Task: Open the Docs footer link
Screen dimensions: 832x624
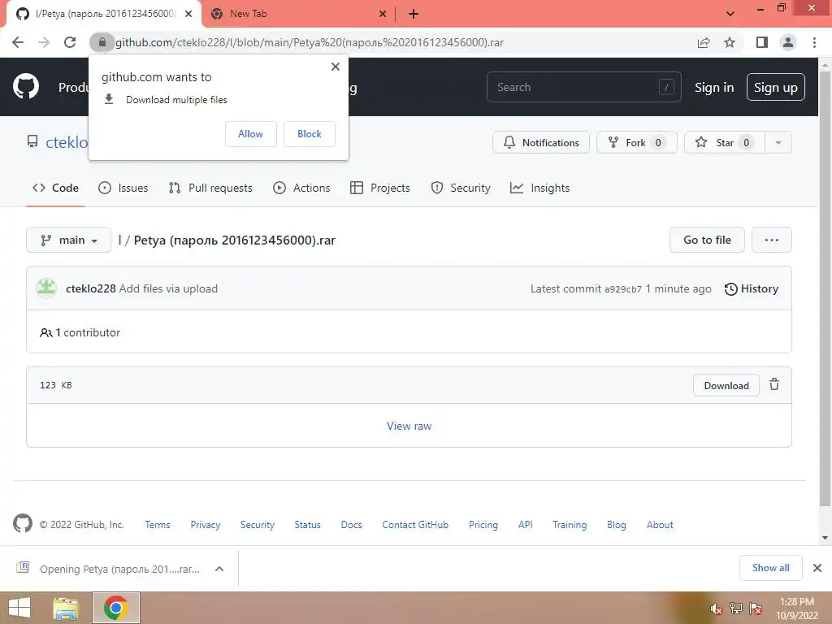Action: point(351,524)
